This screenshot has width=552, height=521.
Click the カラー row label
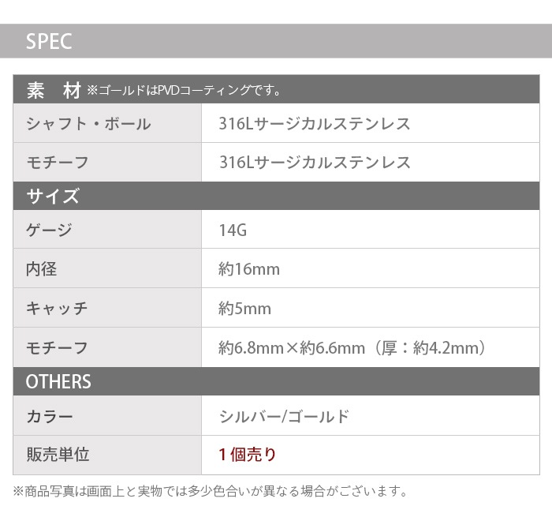coord(49,416)
